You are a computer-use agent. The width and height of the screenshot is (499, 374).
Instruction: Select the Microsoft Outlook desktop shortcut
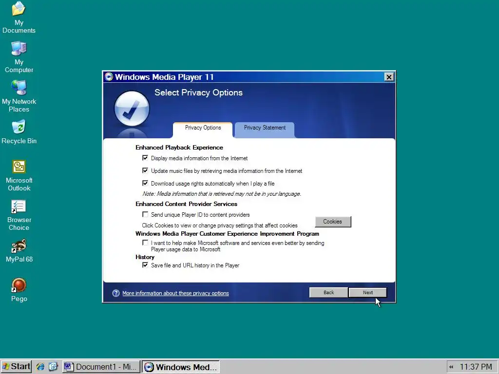(19, 175)
